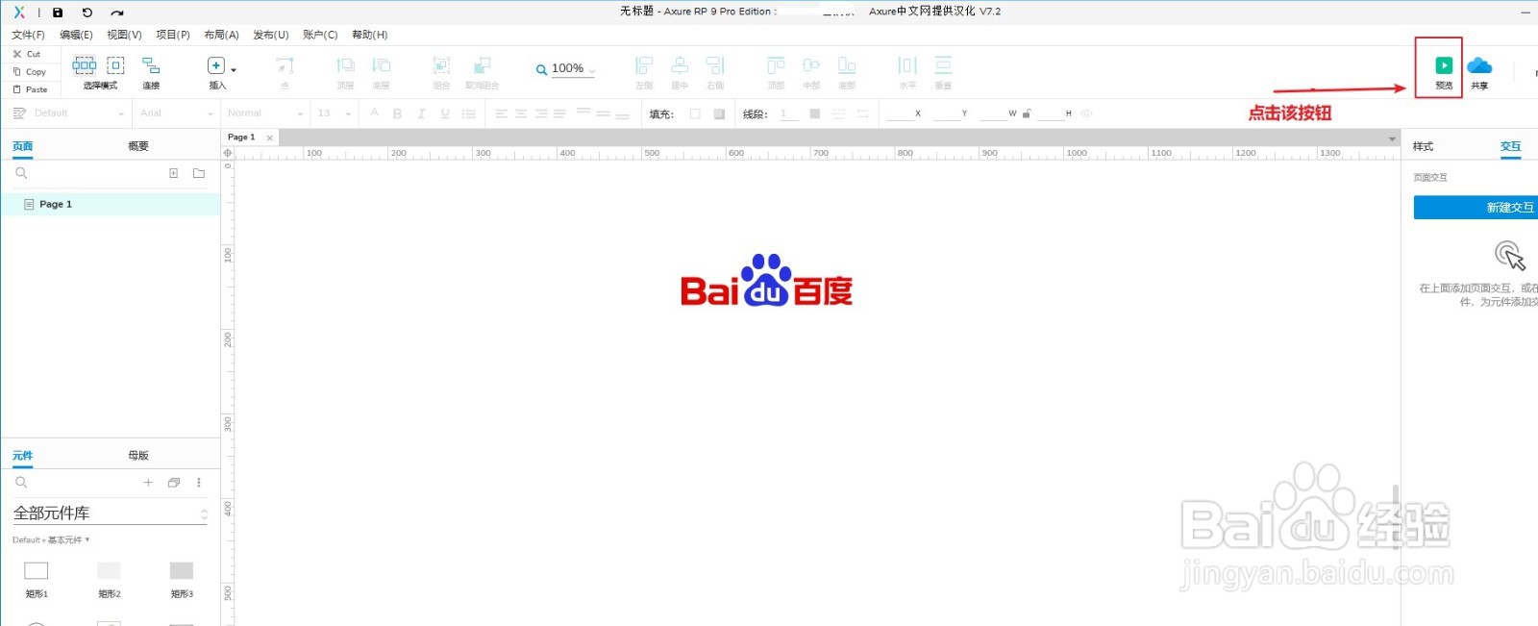The width and height of the screenshot is (1538, 626).
Task: Click the search icon in Pages panel
Action: [x=21, y=173]
